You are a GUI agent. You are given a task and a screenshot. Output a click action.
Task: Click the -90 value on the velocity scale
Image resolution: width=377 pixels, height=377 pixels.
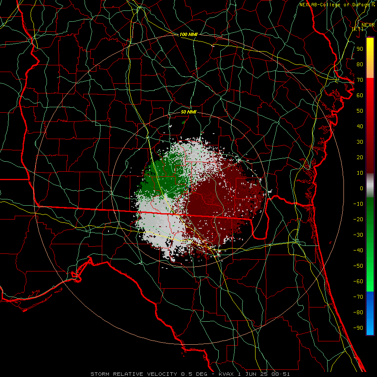coord(358,328)
